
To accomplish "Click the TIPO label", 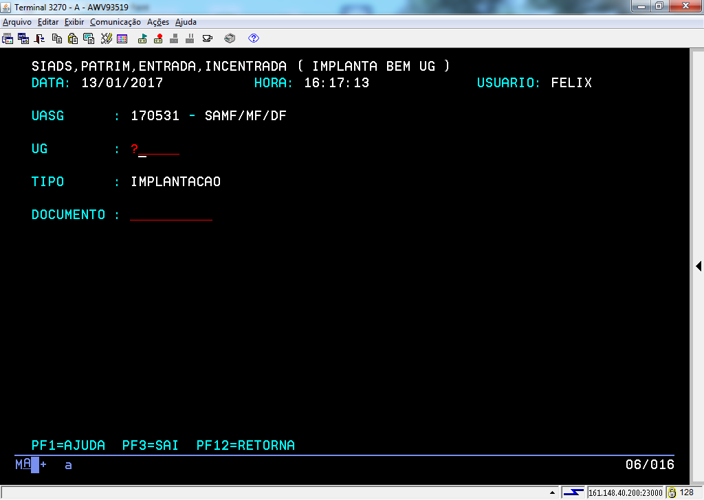I will pyautogui.click(x=47, y=181).
